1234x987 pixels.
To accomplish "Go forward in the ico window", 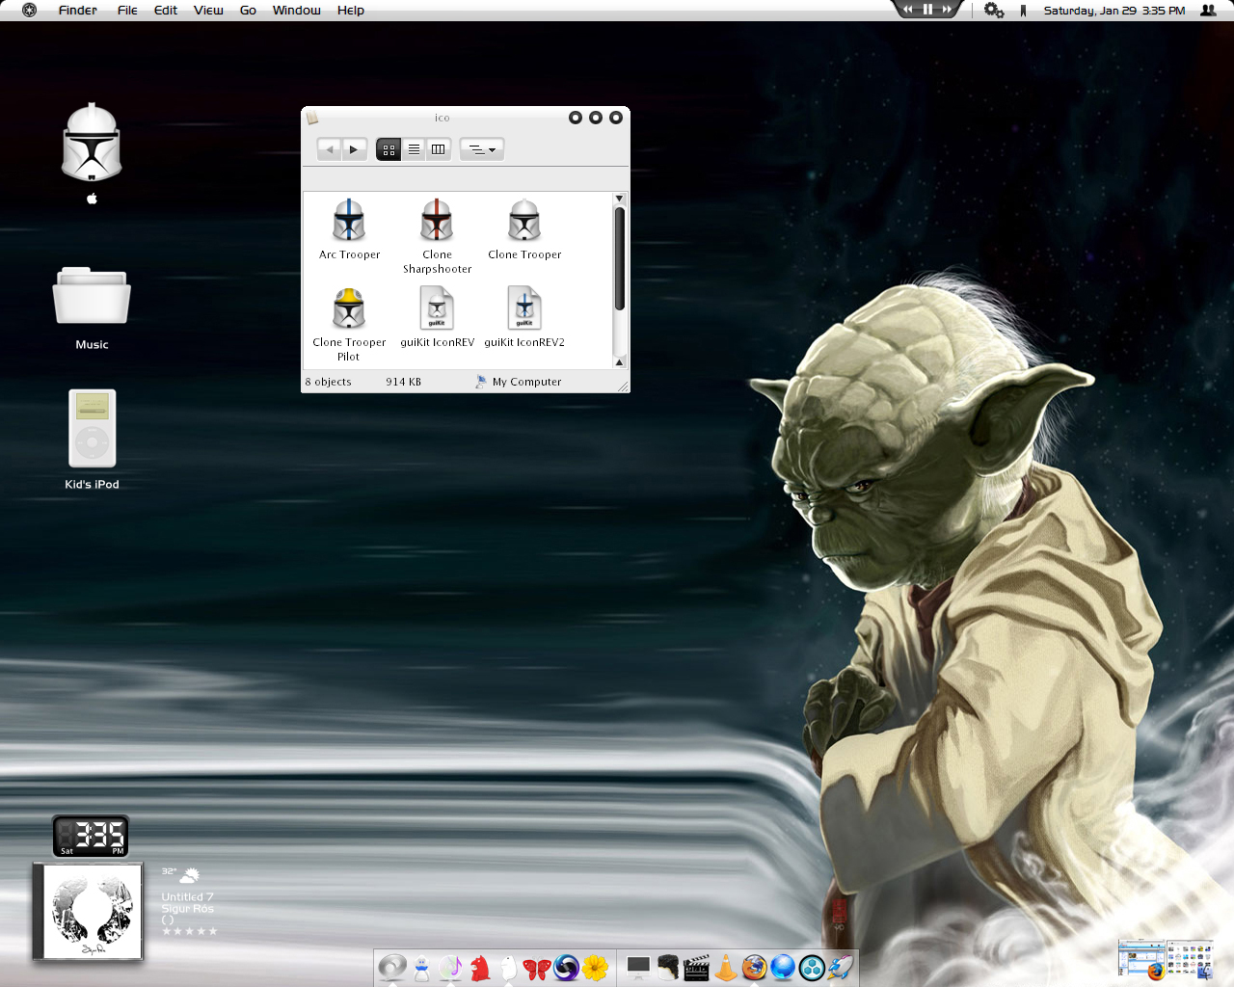I will pyautogui.click(x=354, y=149).
